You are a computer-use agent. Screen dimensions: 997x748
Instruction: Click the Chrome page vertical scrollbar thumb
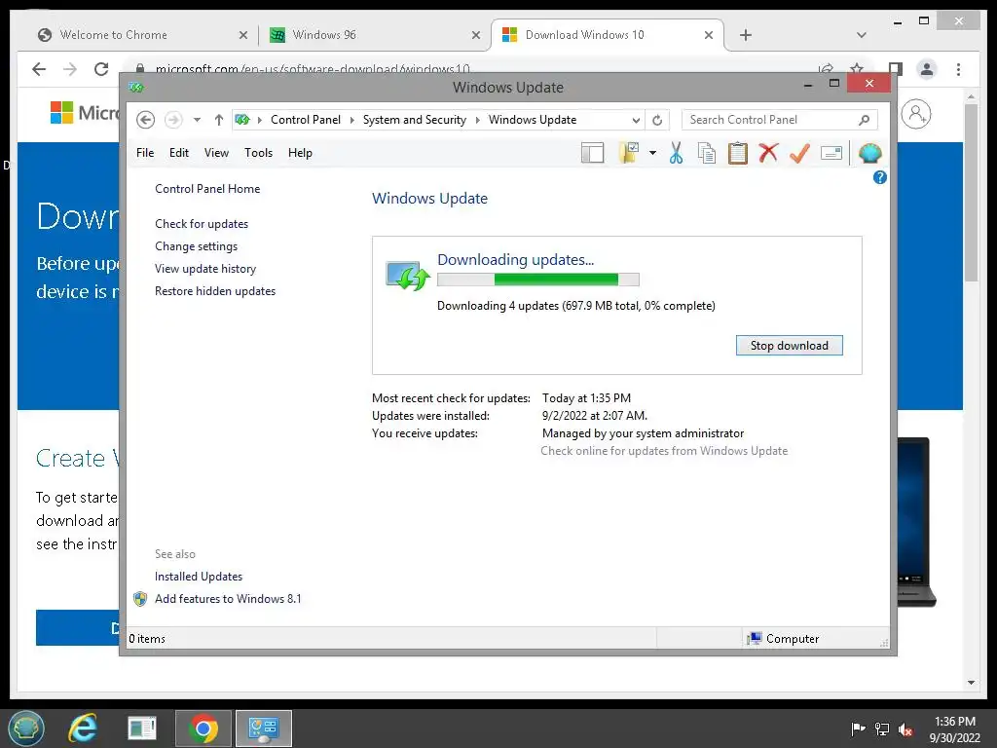pos(971,192)
